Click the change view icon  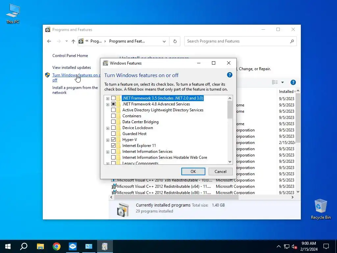click(275, 82)
